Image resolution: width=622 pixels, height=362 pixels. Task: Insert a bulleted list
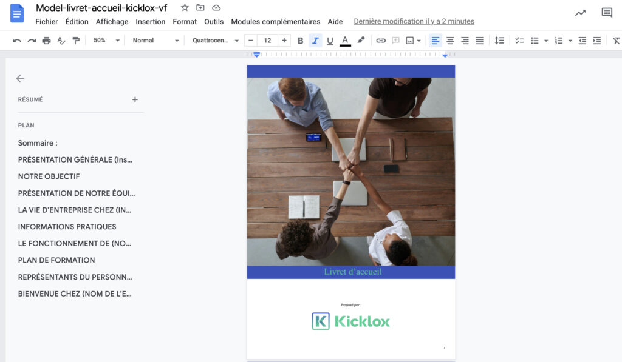click(x=535, y=41)
